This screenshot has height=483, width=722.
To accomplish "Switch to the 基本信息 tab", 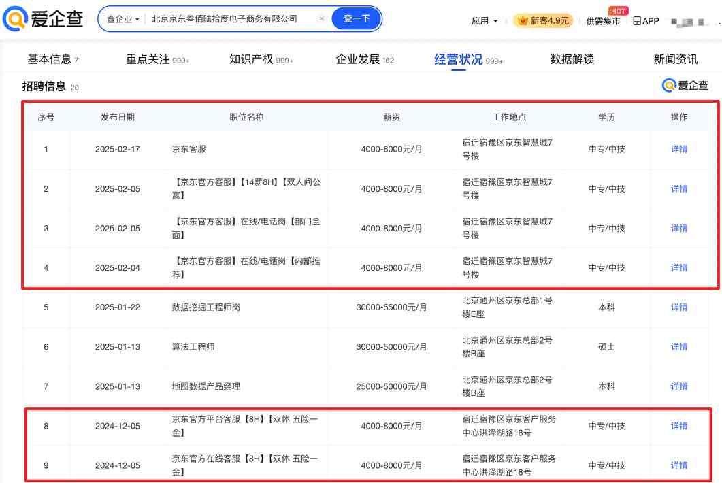I will point(49,59).
